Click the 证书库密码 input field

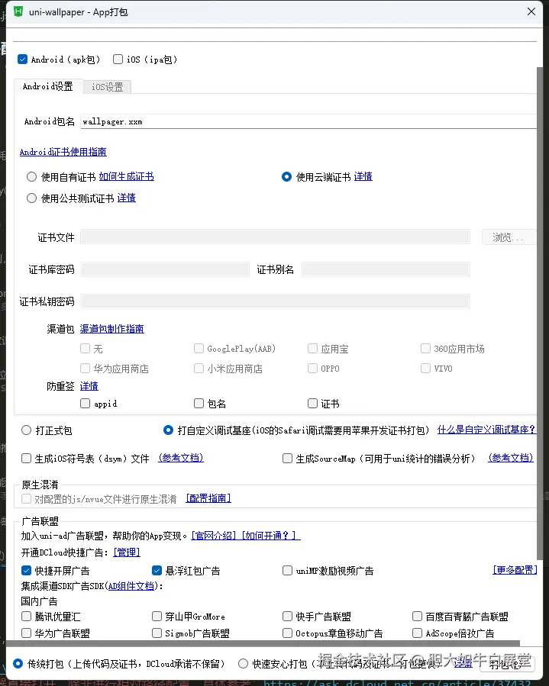[165, 269]
